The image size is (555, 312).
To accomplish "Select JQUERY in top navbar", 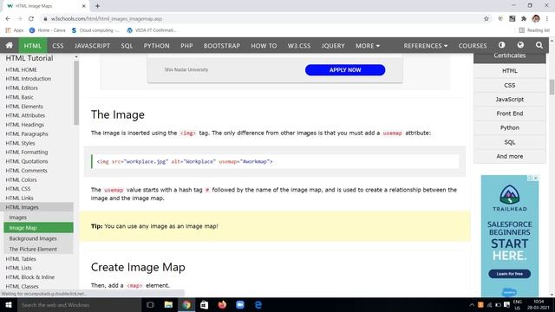I will [x=333, y=46].
